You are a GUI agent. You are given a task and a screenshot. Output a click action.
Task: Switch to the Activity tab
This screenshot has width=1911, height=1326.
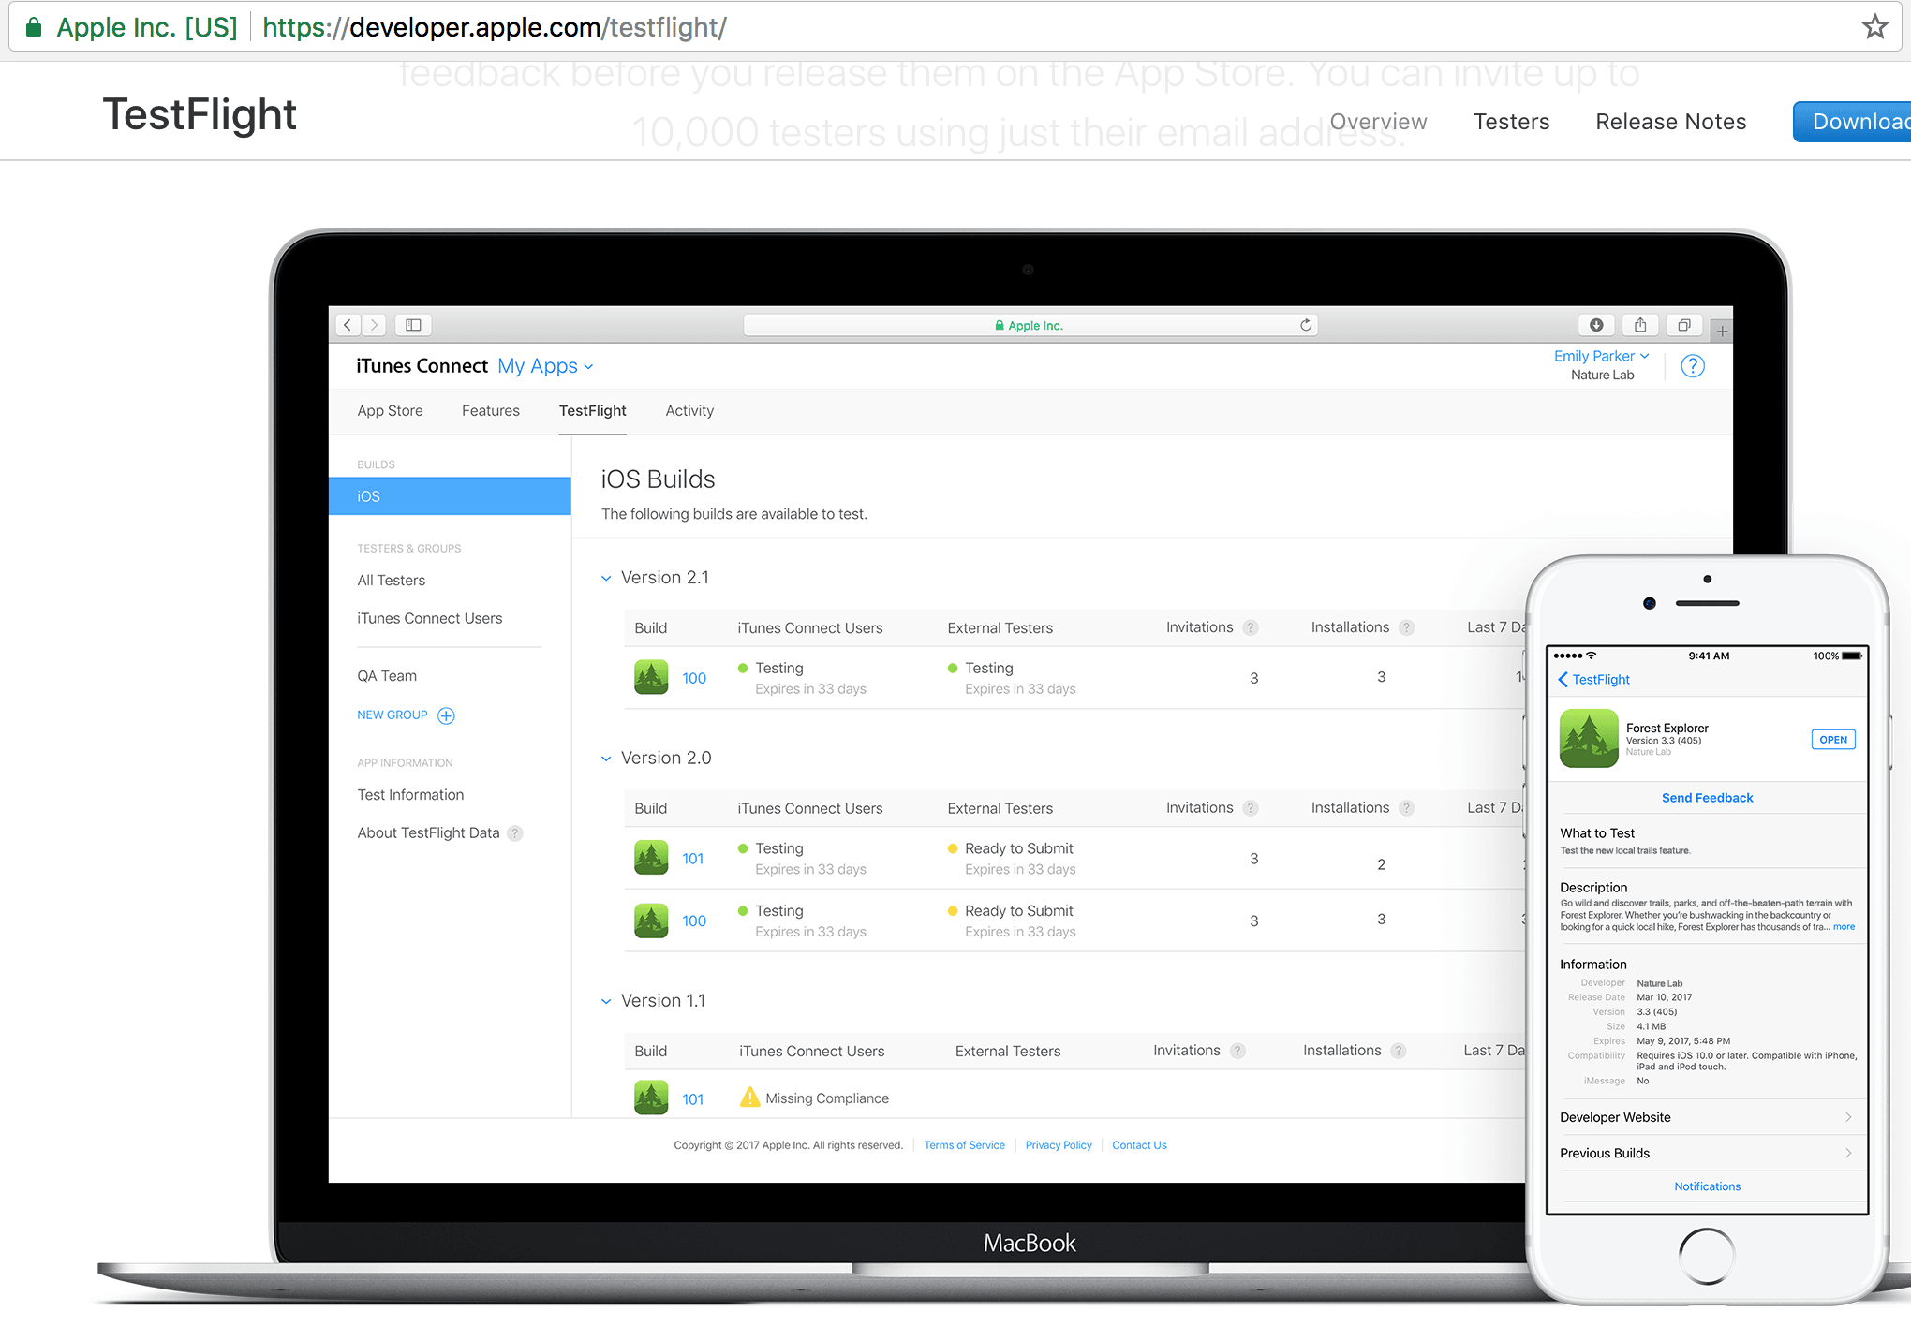(x=689, y=411)
